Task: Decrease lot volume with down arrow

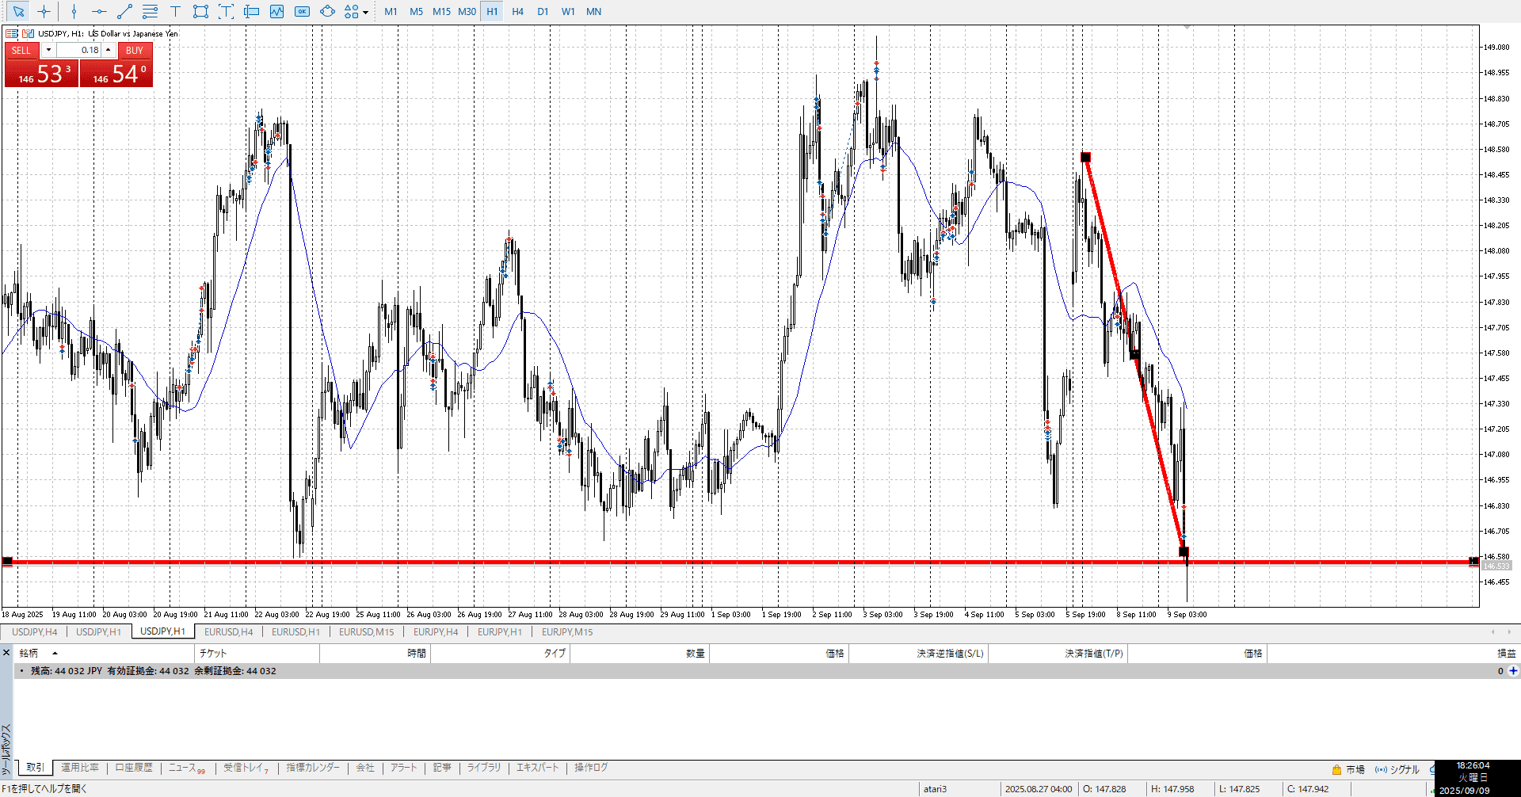Action: pyautogui.click(x=48, y=50)
